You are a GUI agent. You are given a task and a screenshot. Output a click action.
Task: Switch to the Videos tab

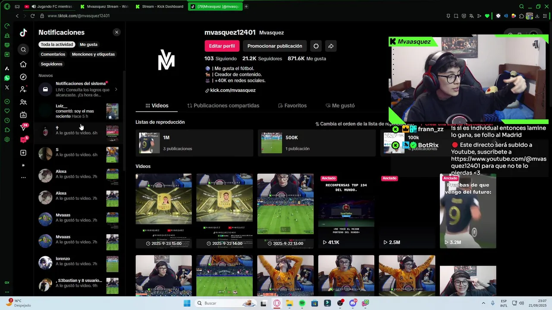pos(157,105)
